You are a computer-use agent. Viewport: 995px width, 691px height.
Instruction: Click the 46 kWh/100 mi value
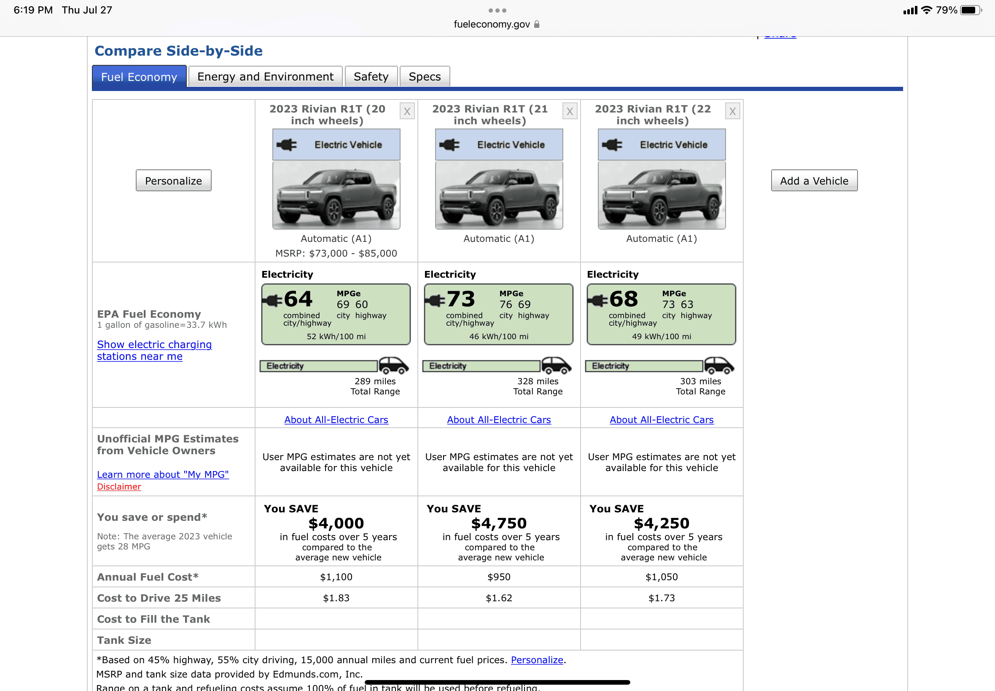[499, 336]
